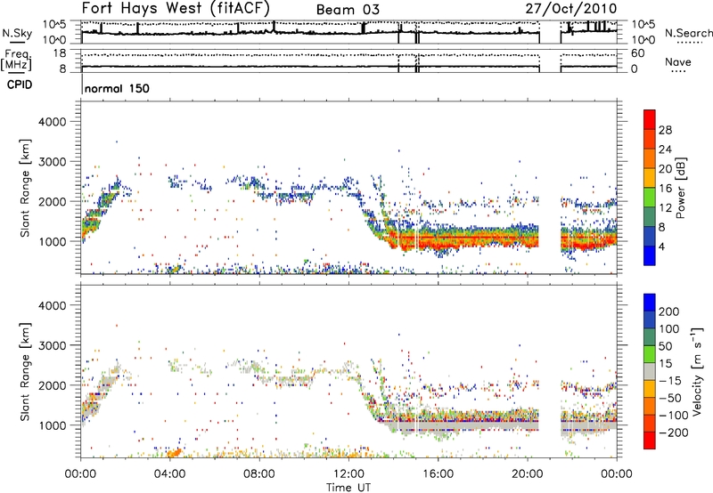This screenshot has width=713, height=493.
Task: Click velocity colorbar value '200'
Action: point(669,311)
